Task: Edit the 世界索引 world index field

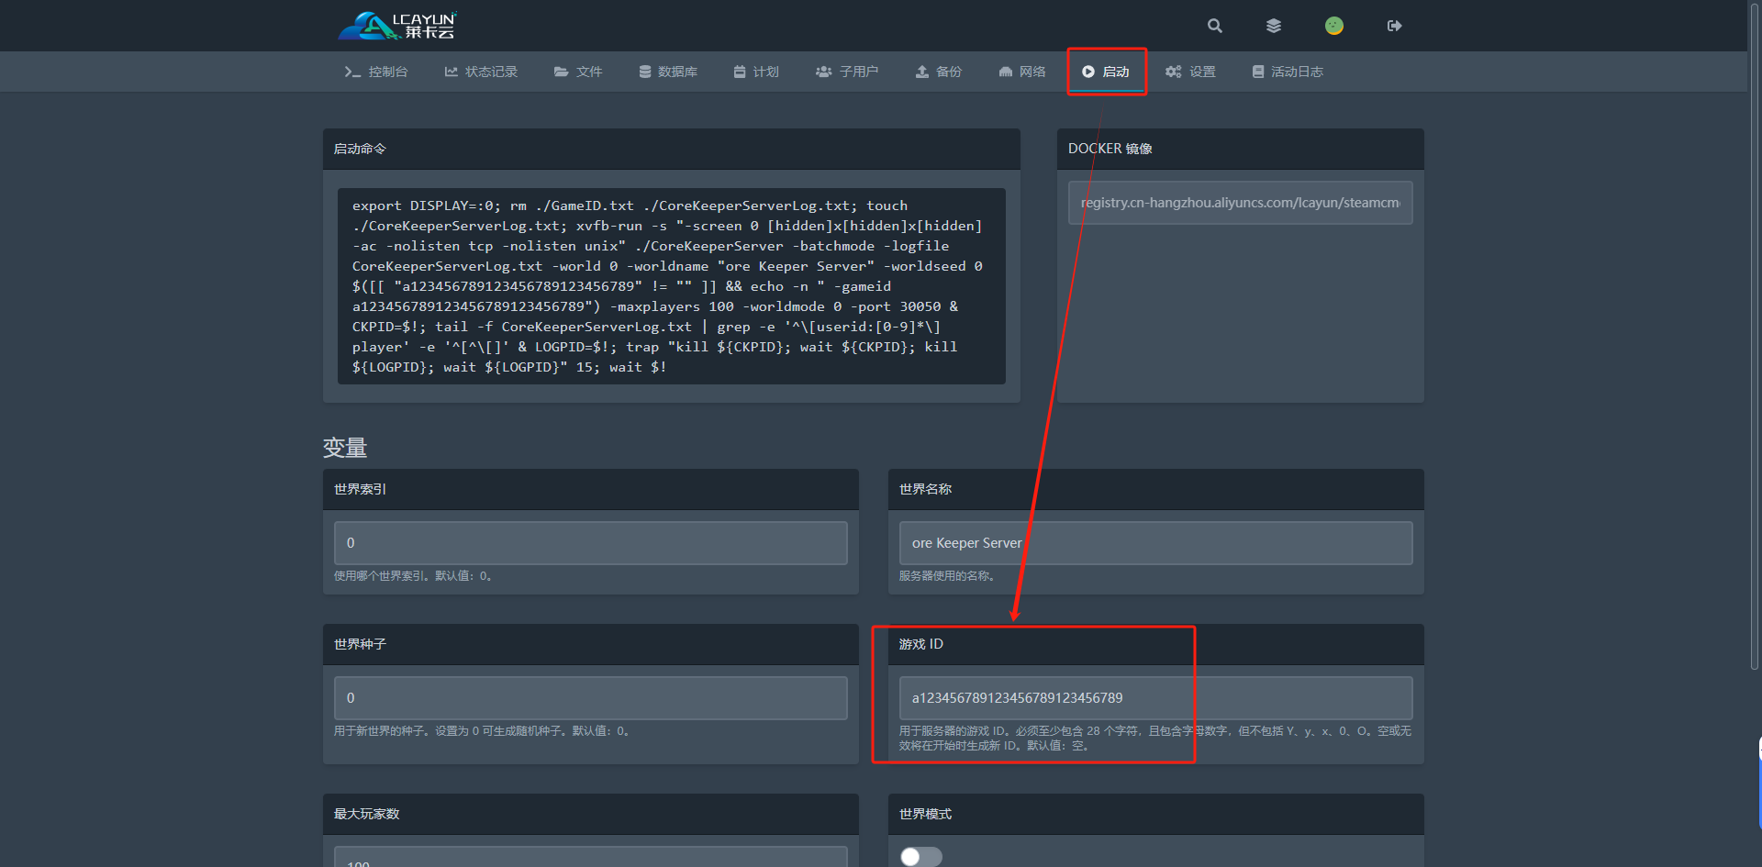Action: click(x=591, y=543)
